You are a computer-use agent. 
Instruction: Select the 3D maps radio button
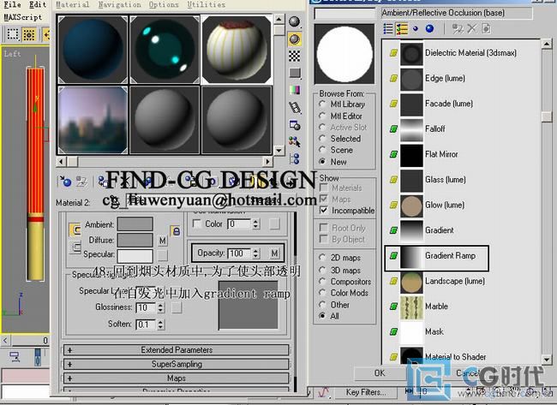click(322, 270)
